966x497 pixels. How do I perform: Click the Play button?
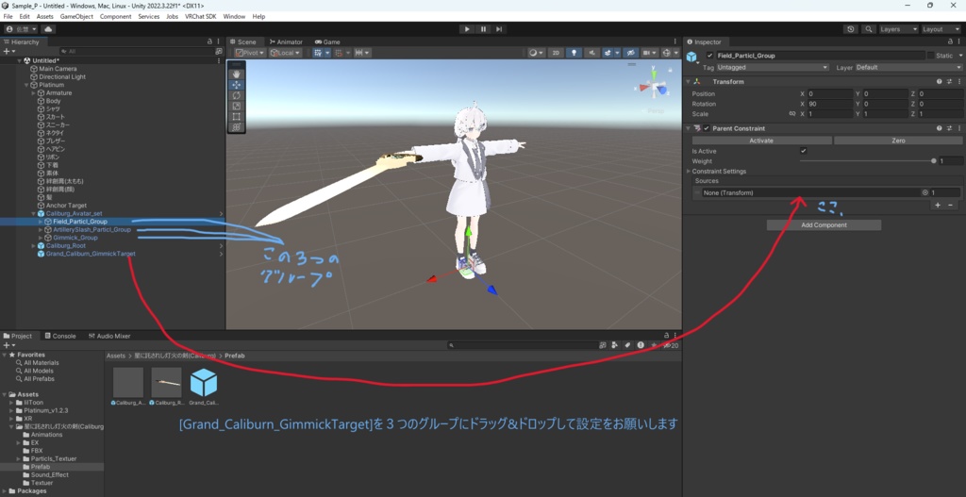tap(467, 29)
